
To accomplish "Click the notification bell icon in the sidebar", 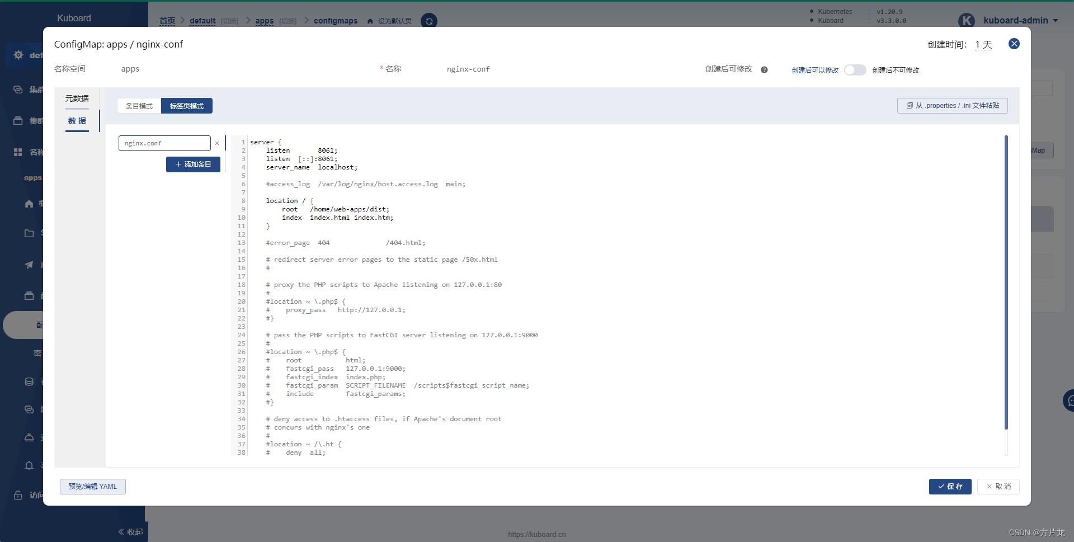I will tap(29, 465).
